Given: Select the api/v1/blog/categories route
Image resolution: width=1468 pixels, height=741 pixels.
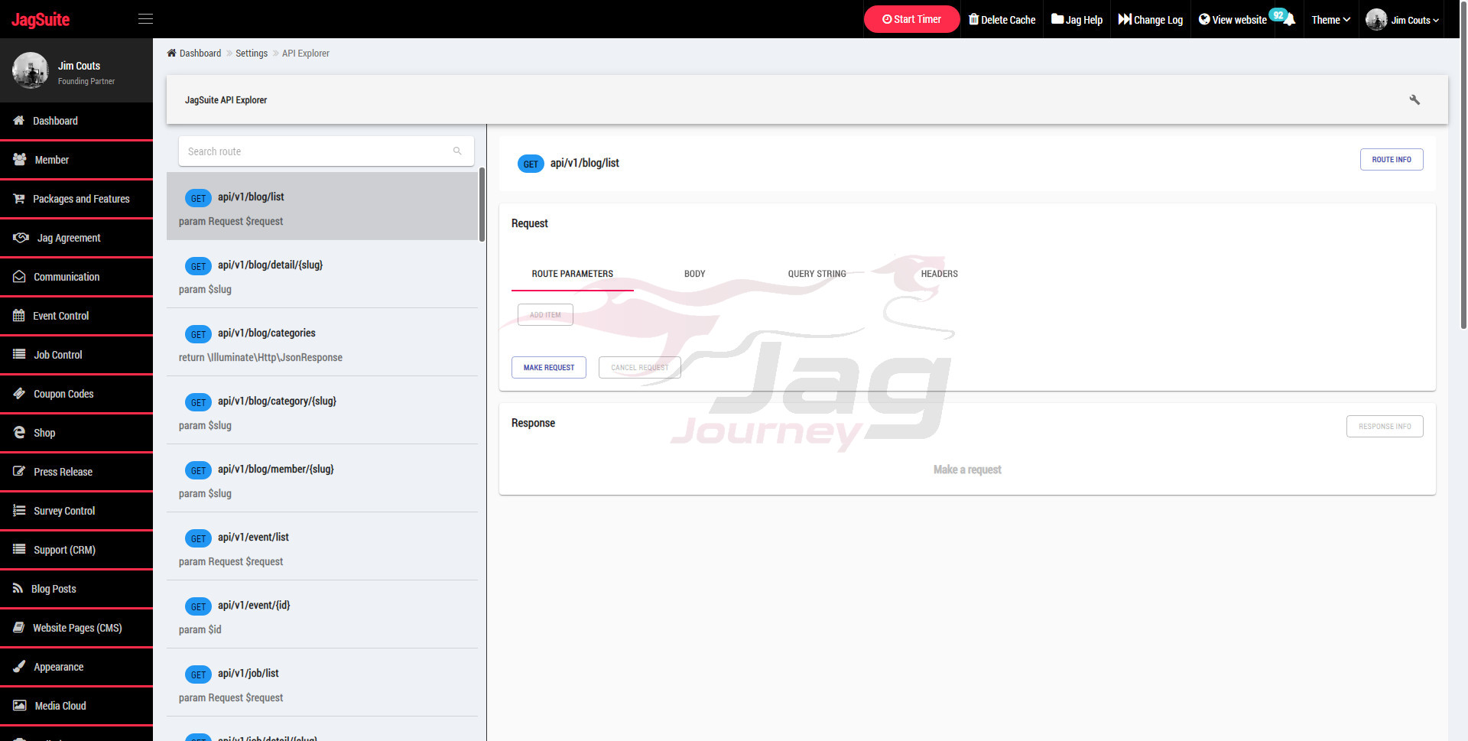Looking at the screenshot, I should pyautogui.click(x=323, y=343).
